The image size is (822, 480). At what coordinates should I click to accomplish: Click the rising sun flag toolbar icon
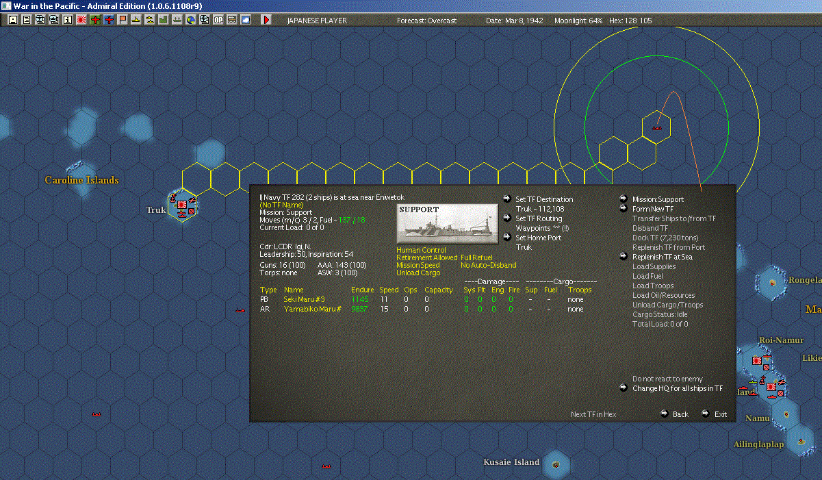click(81, 21)
